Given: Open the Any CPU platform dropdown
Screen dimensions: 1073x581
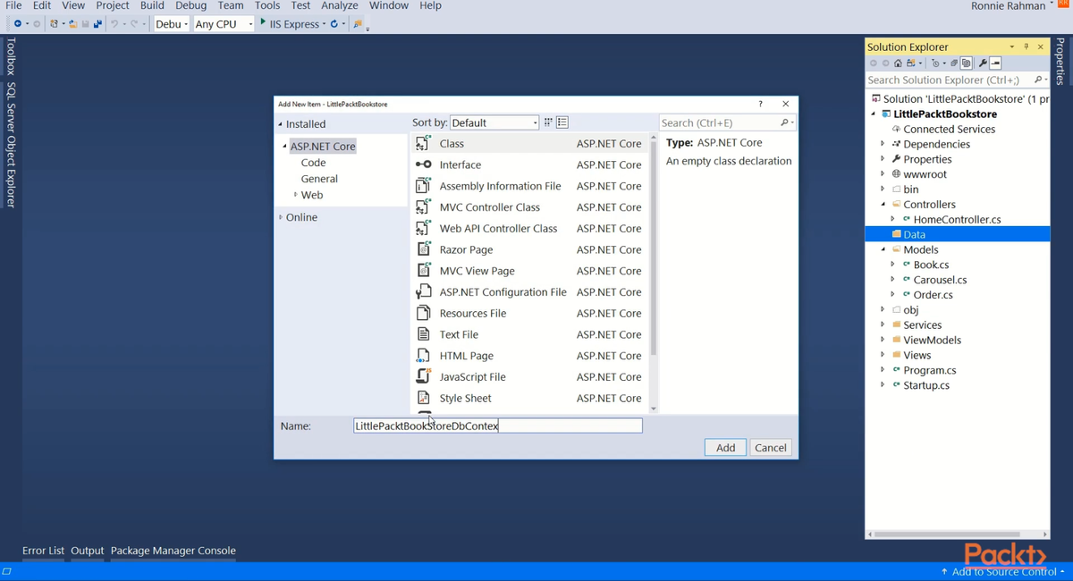Looking at the screenshot, I should [x=224, y=24].
